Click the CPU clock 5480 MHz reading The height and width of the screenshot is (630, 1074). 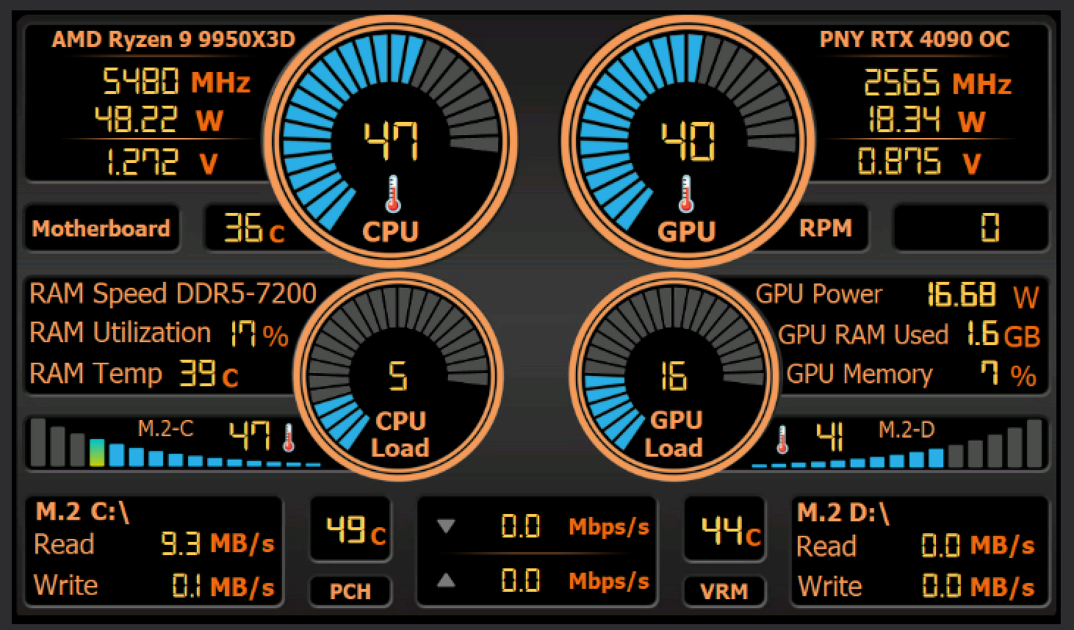coord(176,82)
